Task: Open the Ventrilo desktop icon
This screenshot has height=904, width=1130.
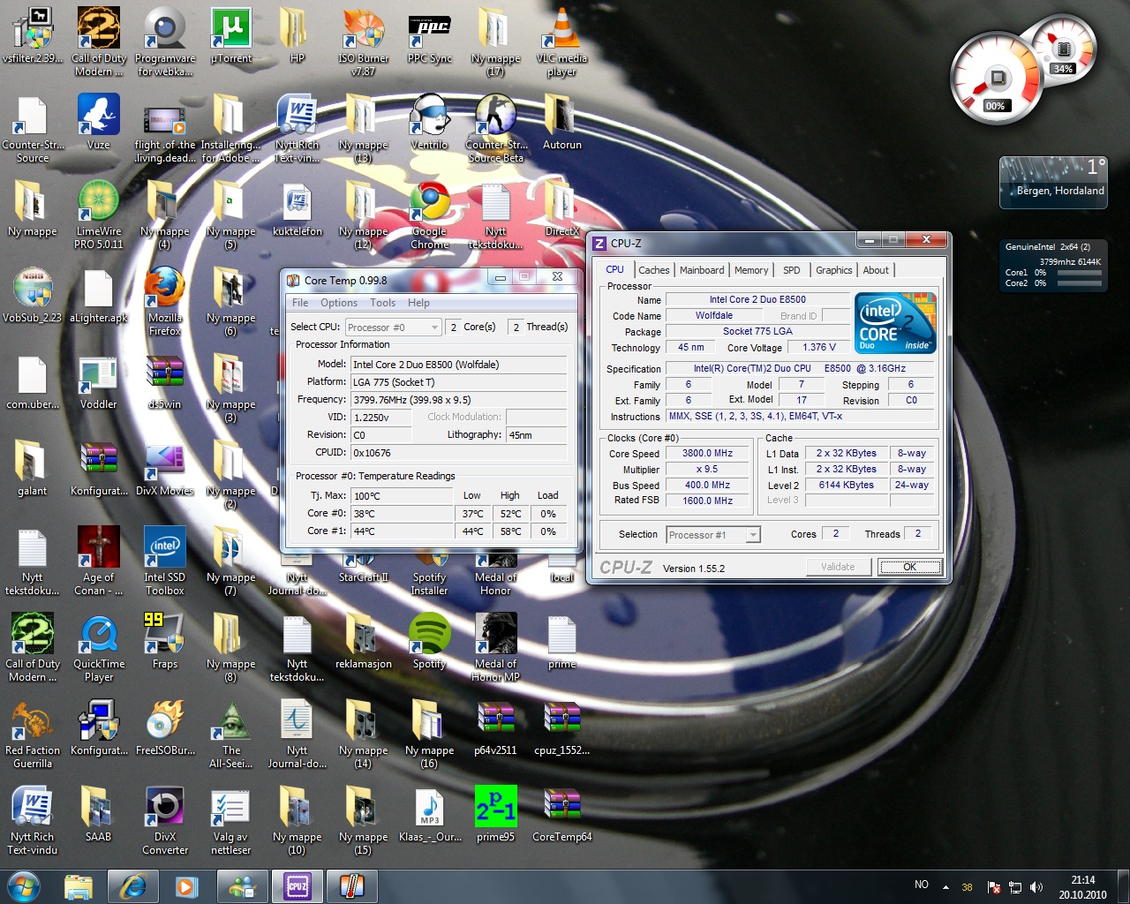Action: [429, 122]
